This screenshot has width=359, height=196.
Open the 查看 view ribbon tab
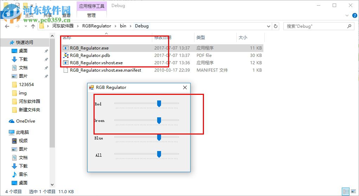tap(66, 15)
